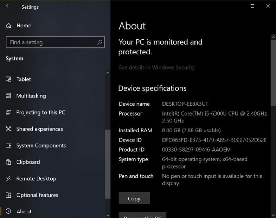The image size is (276, 218).
Task: Click the Tablet icon in sidebar
Action: pyautogui.click(x=9, y=79)
